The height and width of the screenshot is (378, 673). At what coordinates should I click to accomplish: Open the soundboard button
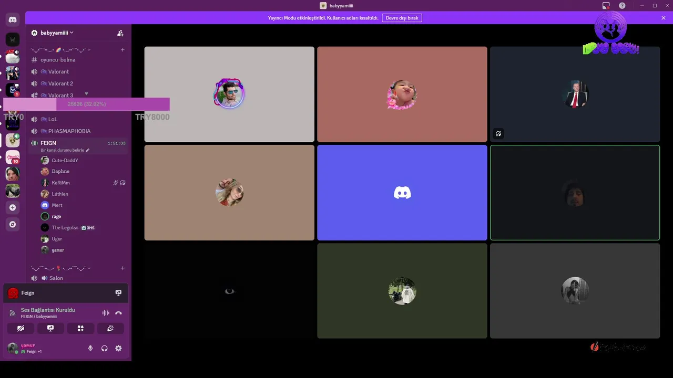pyautogui.click(x=110, y=328)
